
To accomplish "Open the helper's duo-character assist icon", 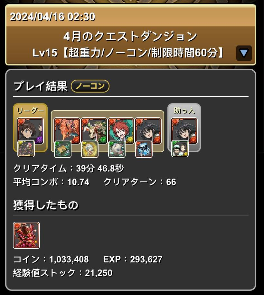I will tap(180, 149).
